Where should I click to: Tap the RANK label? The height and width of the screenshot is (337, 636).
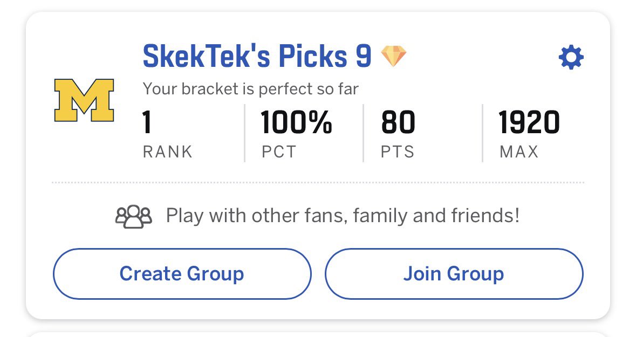click(167, 152)
